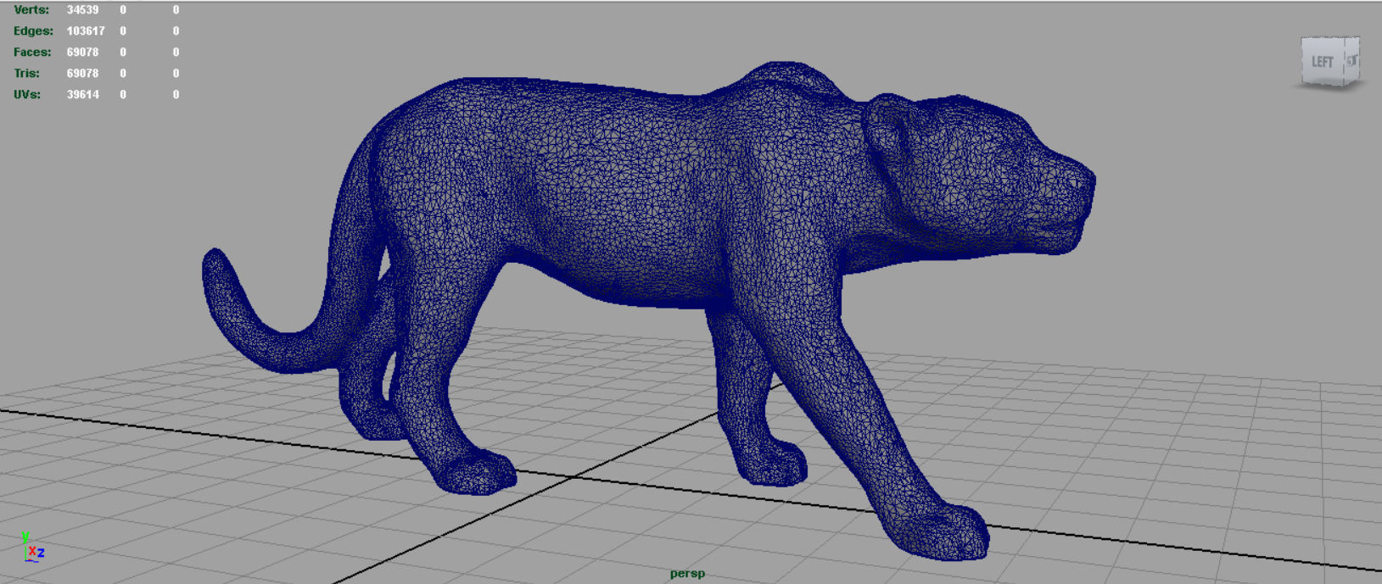1382x584 pixels.
Task: Click the XYZ axis orientation gizmo
Action: click(x=32, y=548)
